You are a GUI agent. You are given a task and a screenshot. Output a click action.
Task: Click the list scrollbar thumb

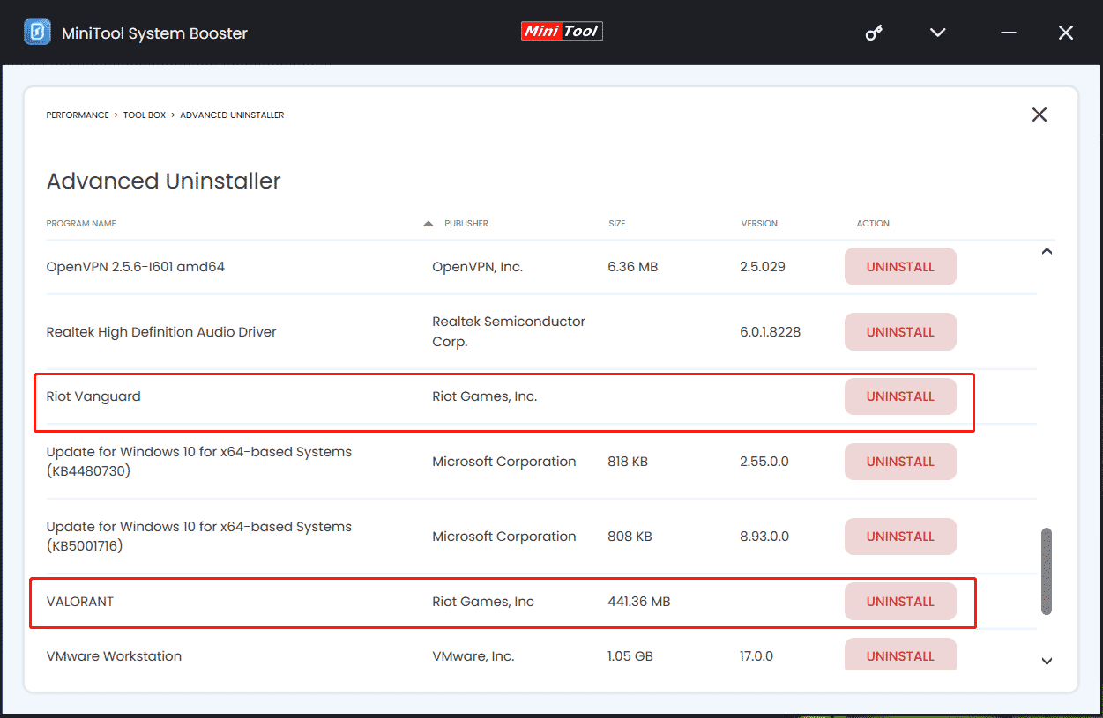[1047, 571]
